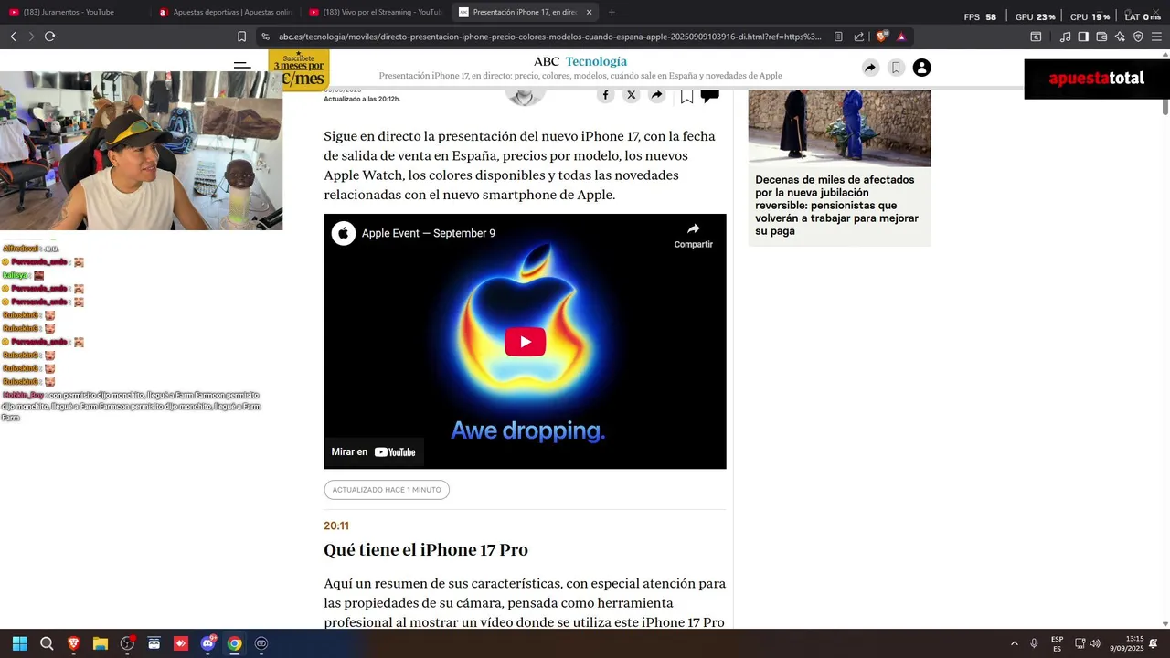The width and height of the screenshot is (1170, 658).
Task: Click the URL address bar field
Action: tap(548, 37)
